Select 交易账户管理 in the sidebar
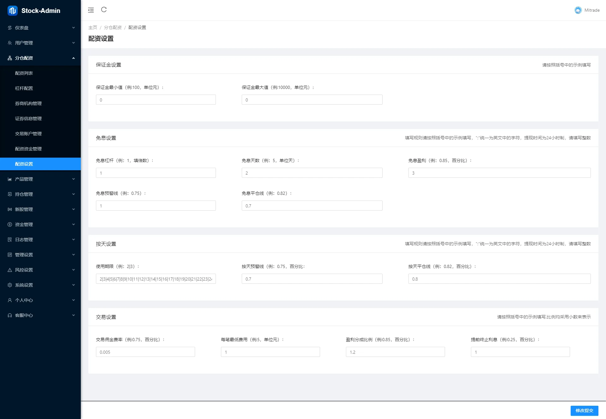The width and height of the screenshot is (606, 419). [x=28, y=134]
